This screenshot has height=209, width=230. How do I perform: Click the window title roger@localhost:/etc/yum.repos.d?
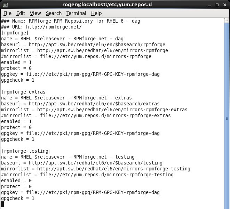[x=107, y=5]
